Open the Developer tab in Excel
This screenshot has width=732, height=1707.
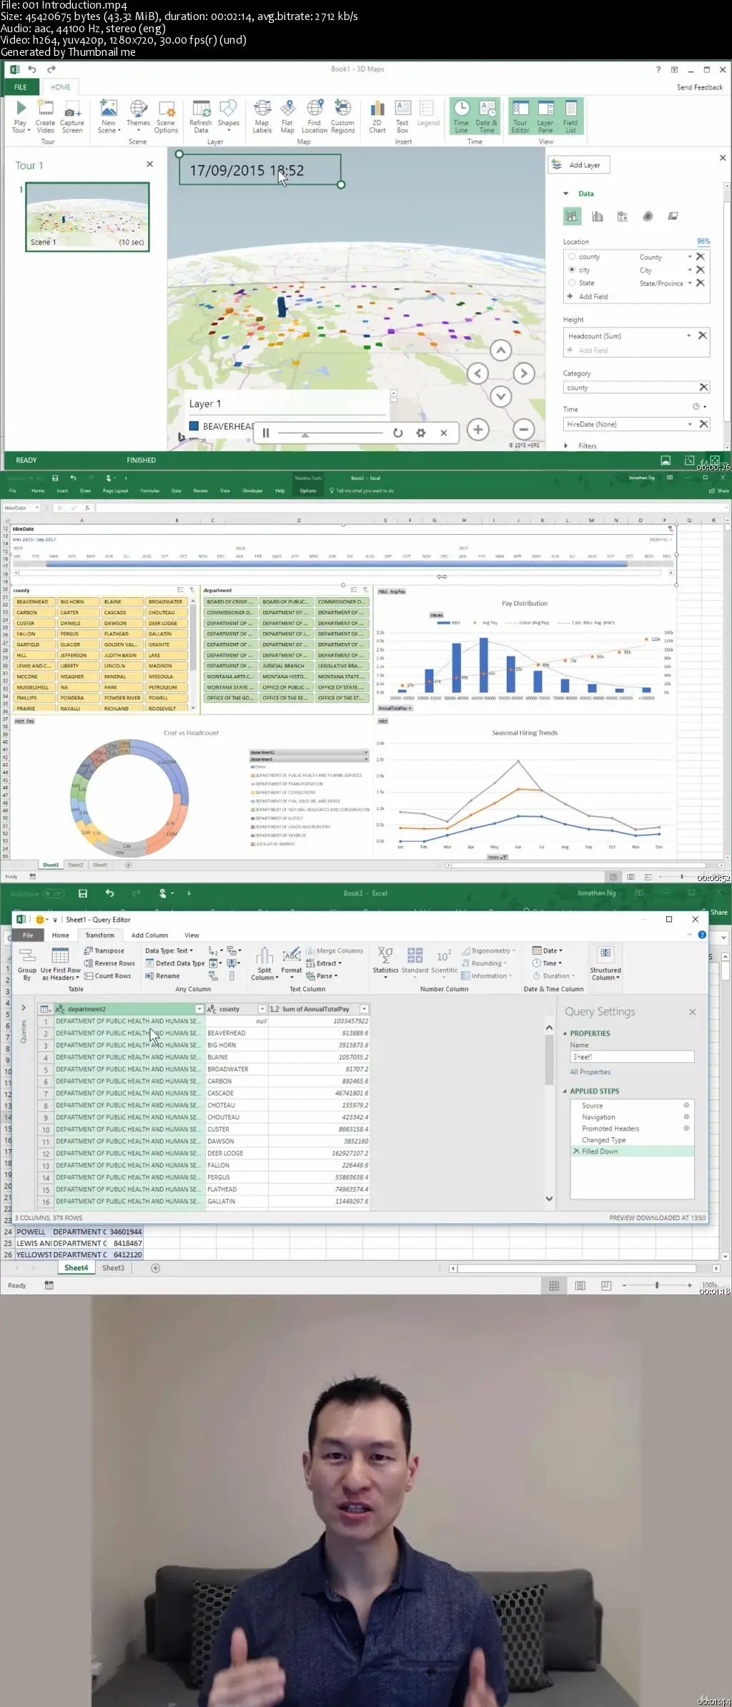tap(252, 491)
